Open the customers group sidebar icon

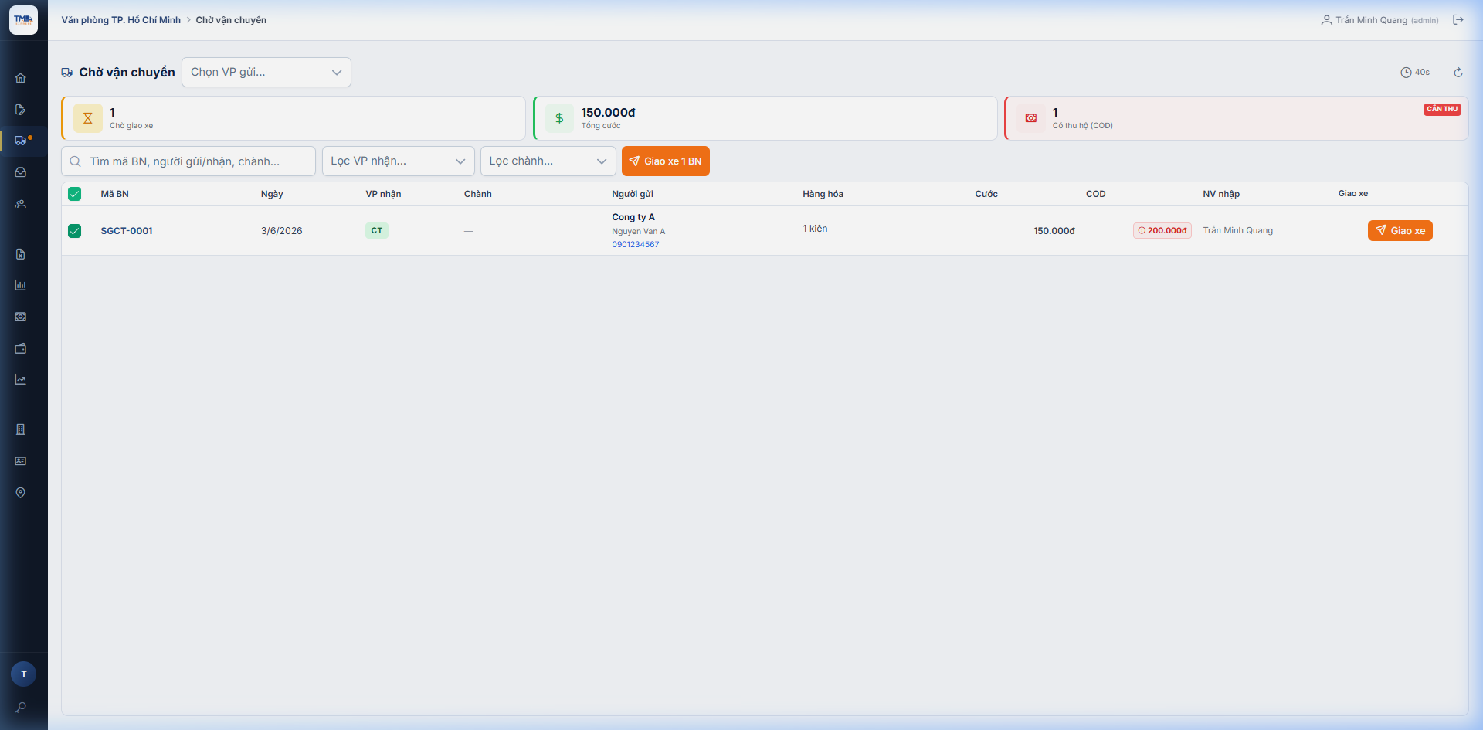point(21,204)
